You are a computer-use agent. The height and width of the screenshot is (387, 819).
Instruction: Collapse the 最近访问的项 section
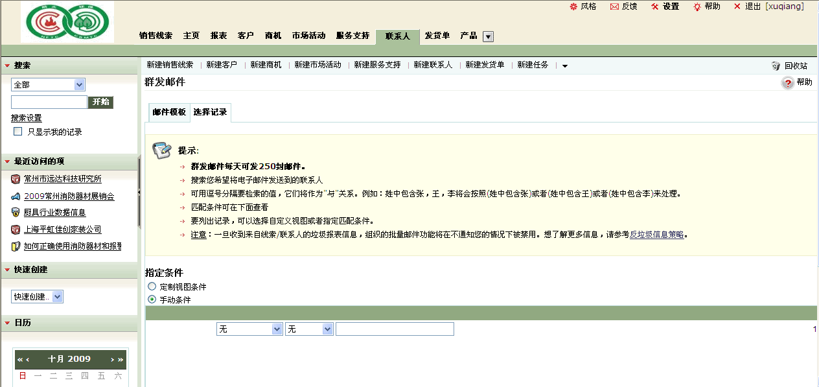click(x=6, y=161)
